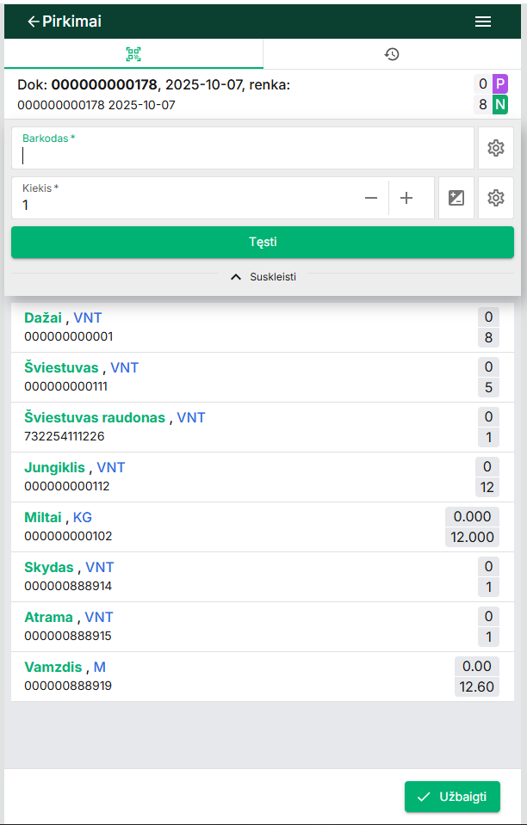Open quantity field settings gear
Viewport: 527px width, 825px height.
click(x=495, y=198)
